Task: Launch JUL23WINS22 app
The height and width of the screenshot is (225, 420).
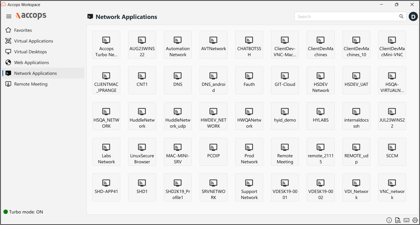Action: pos(392,116)
